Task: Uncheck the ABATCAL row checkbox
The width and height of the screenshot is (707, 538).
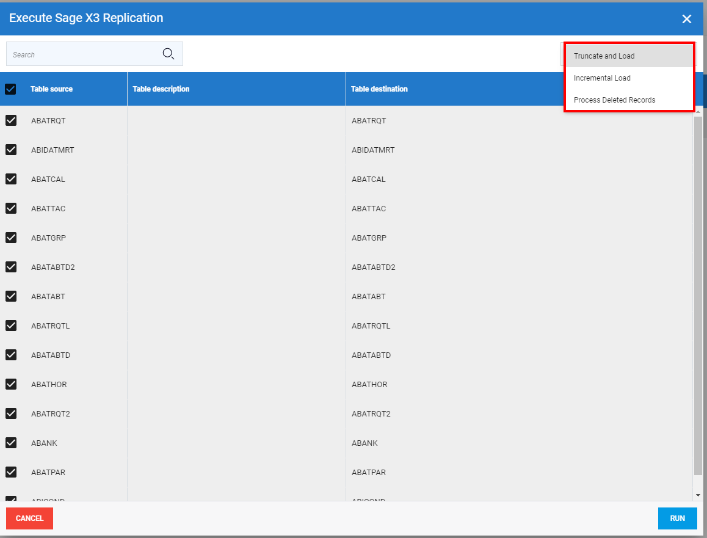Action: (x=11, y=179)
